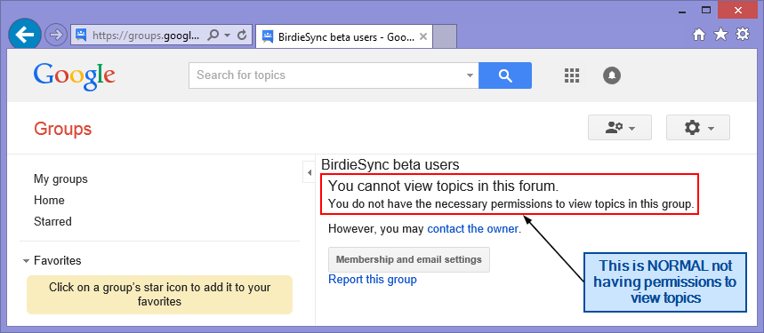The image size is (764, 333).
Task: Collapse the left sidebar panel arrow
Action: pyautogui.click(x=309, y=172)
